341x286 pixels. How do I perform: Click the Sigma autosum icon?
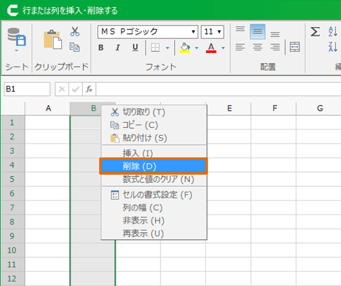[315, 32]
